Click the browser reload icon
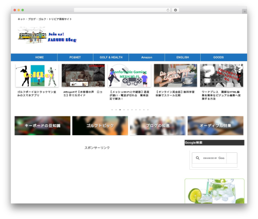Viewport: 258px width, 219px height. (x=168, y=10)
